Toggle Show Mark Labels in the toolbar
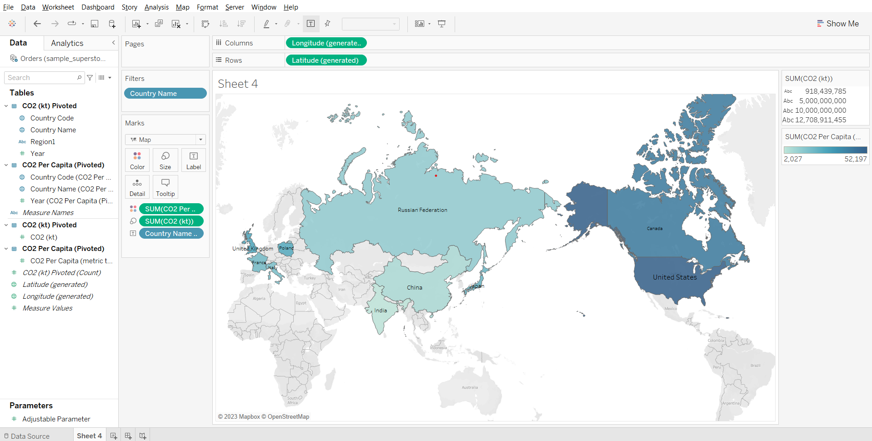The height and width of the screenshot is (441, 872). (x=311, y=24)
